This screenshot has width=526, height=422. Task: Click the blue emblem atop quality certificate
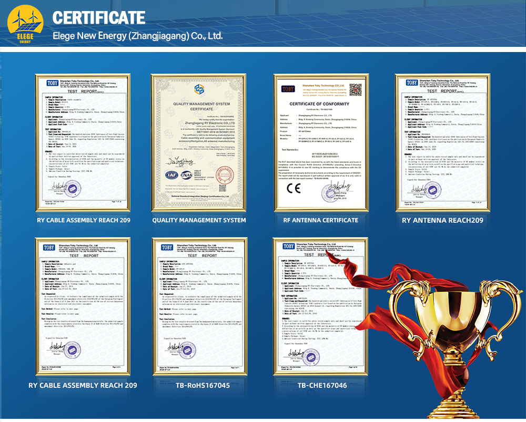pyautogui.click(x=199, y=89)
